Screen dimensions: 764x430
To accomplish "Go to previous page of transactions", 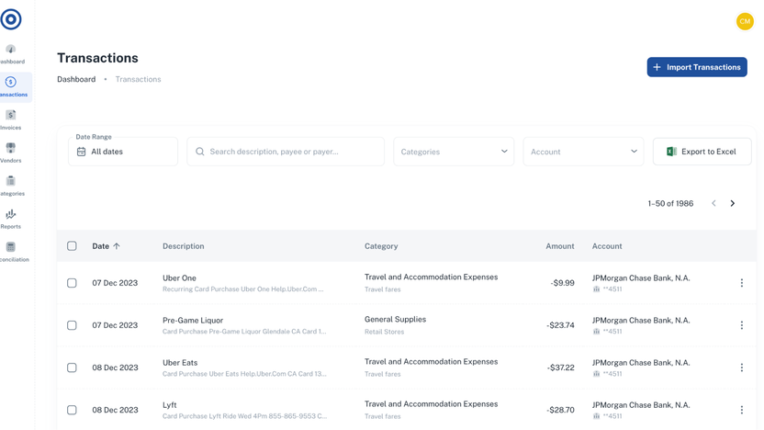I will point(713,203).
